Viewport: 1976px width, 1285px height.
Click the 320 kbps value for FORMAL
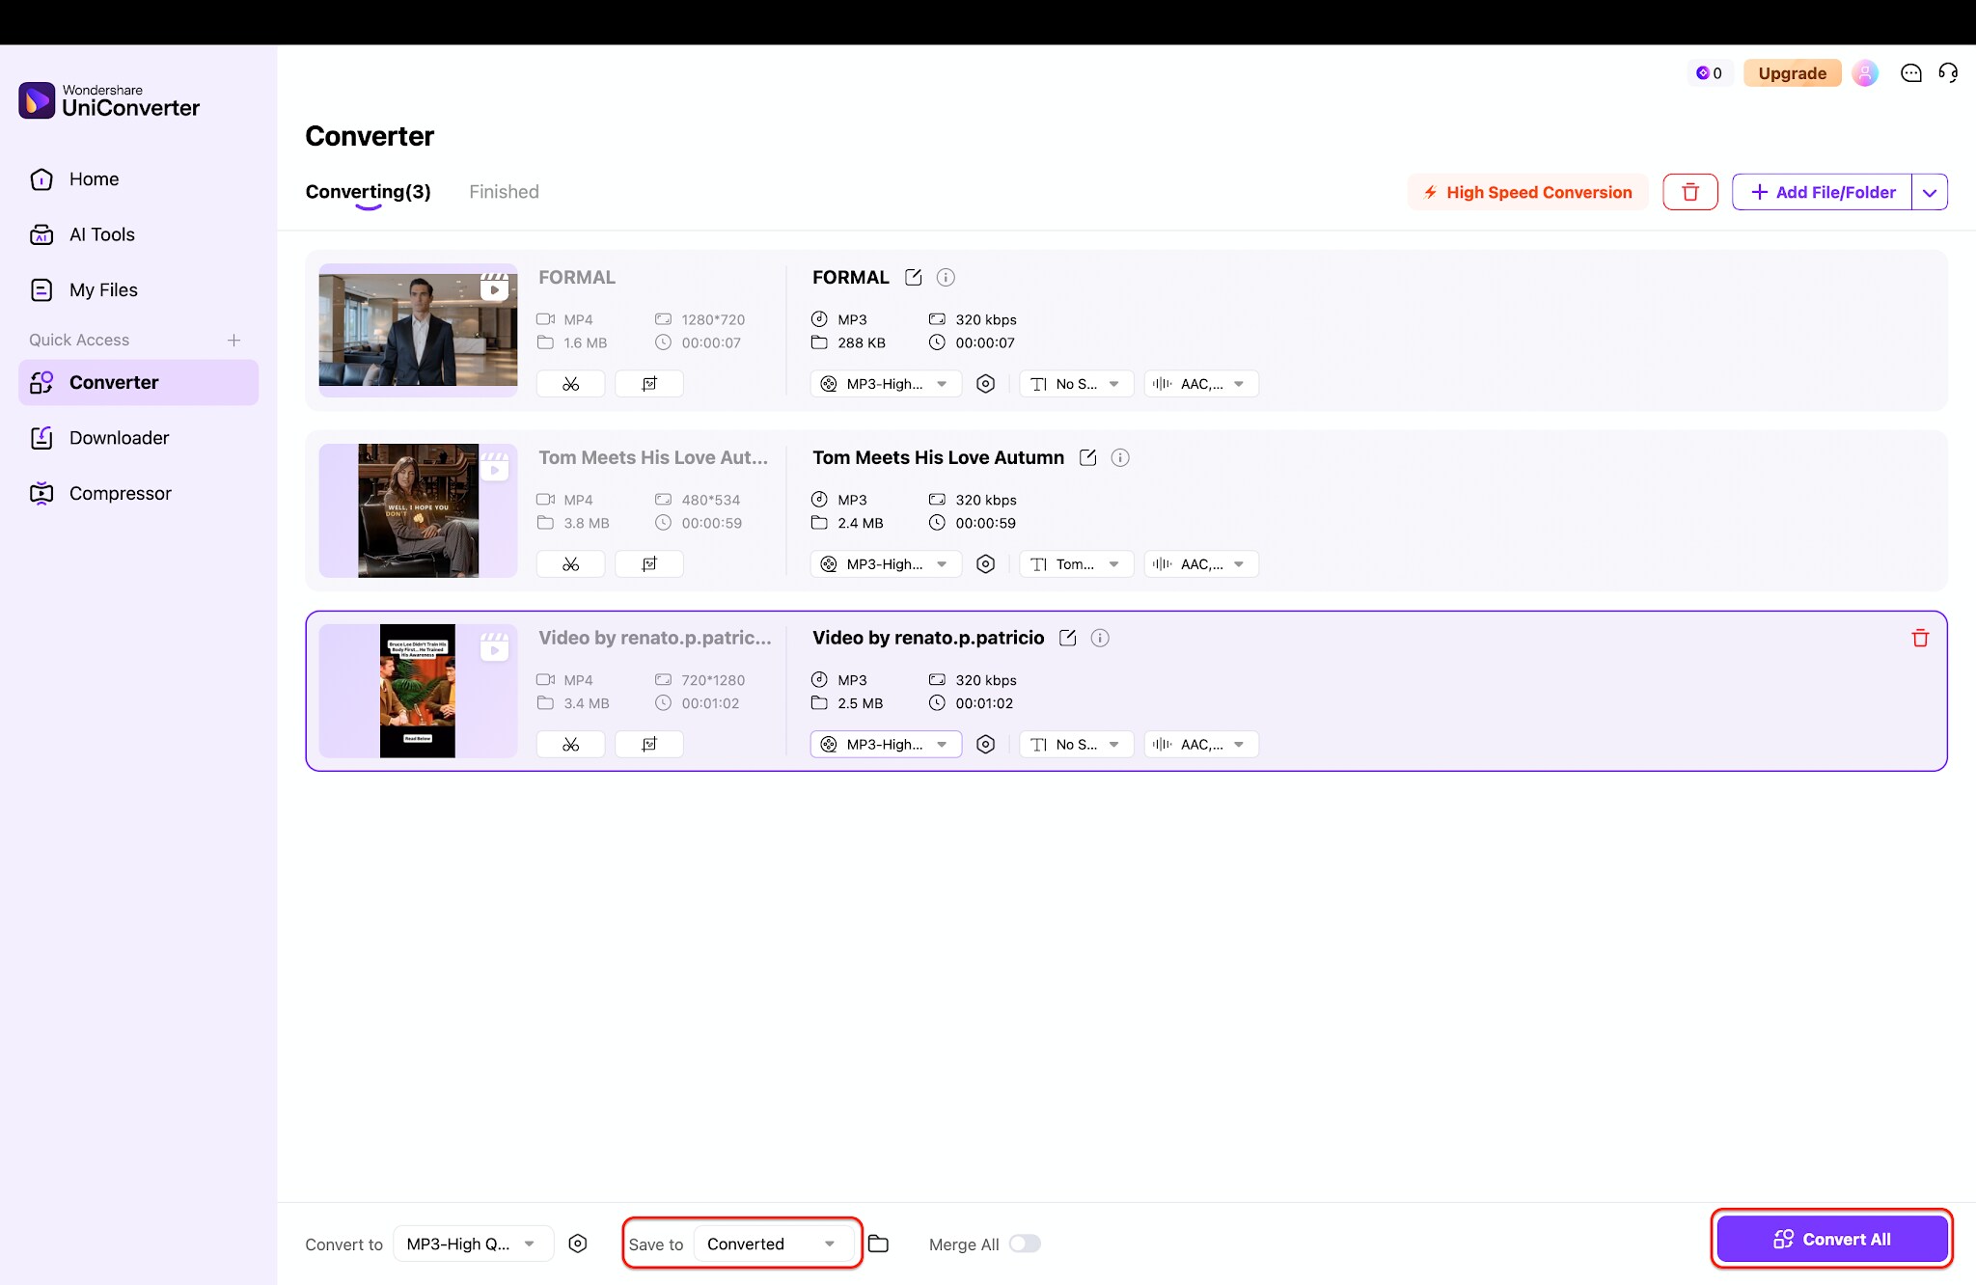tap(985, 319)
